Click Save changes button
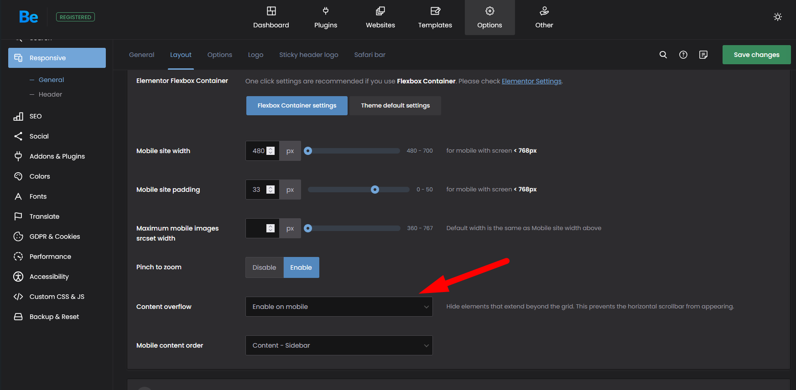796x390 pixels. 756,55
